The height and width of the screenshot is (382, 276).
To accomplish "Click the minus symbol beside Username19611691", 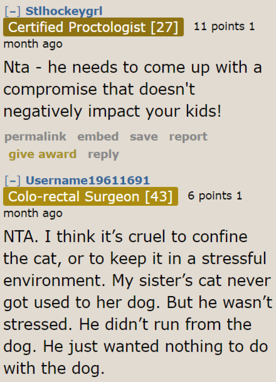I will pos(12,180).
